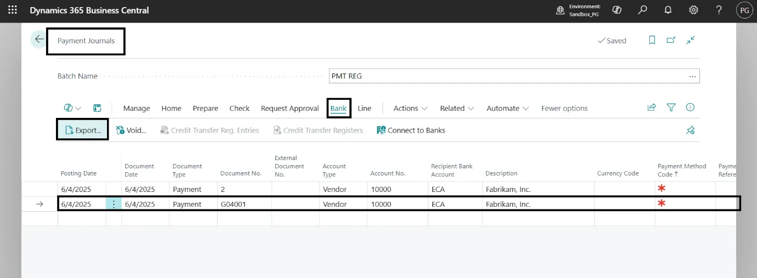Click the Export button
This screenshot has height=278, width=757.
pos(83,131)
